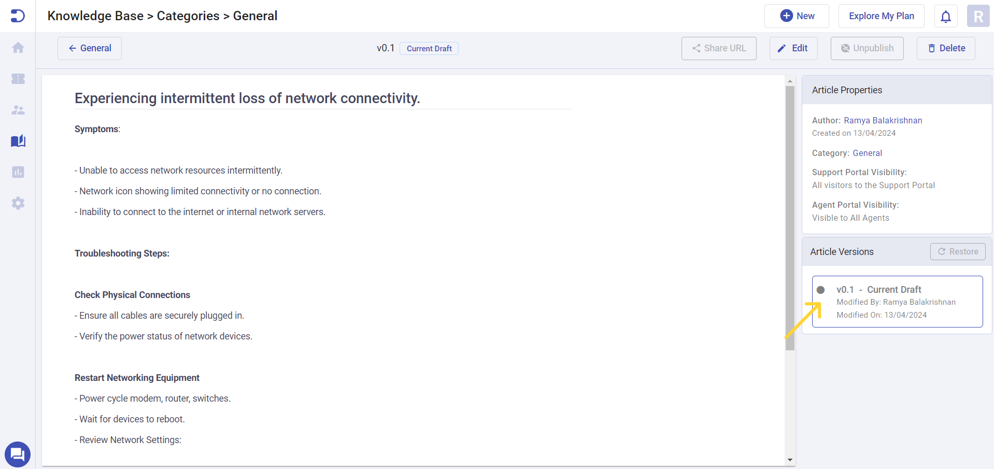Image resolution: width=994 pixels, height=469 pixels.
Task: Open the Contacts icon in sidebar
Action: [18, 110]
